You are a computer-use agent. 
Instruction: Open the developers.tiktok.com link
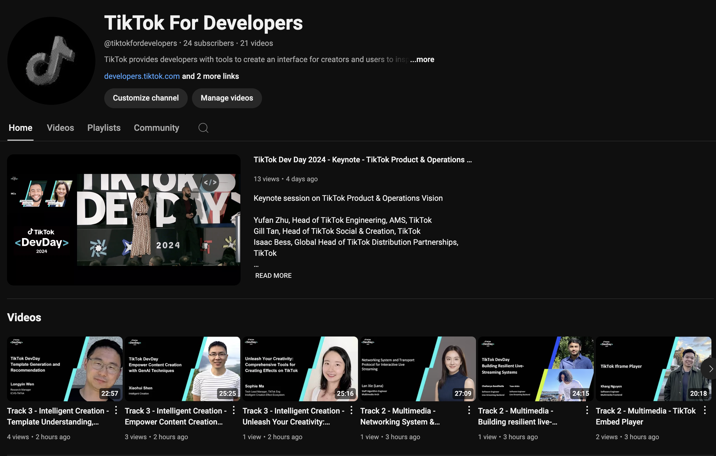point(142,76)
